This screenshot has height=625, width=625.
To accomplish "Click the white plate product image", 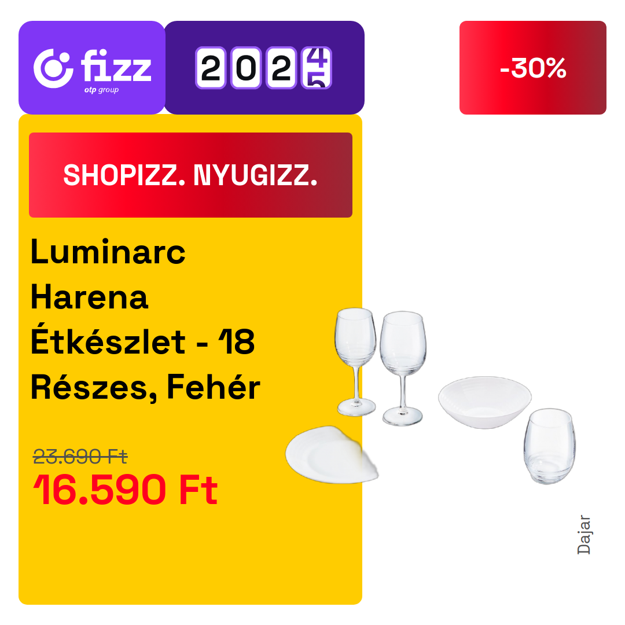I will coord(332,455).
